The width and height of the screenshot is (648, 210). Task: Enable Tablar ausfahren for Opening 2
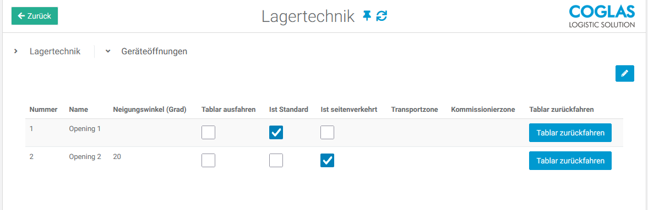[x=208, y=160]
